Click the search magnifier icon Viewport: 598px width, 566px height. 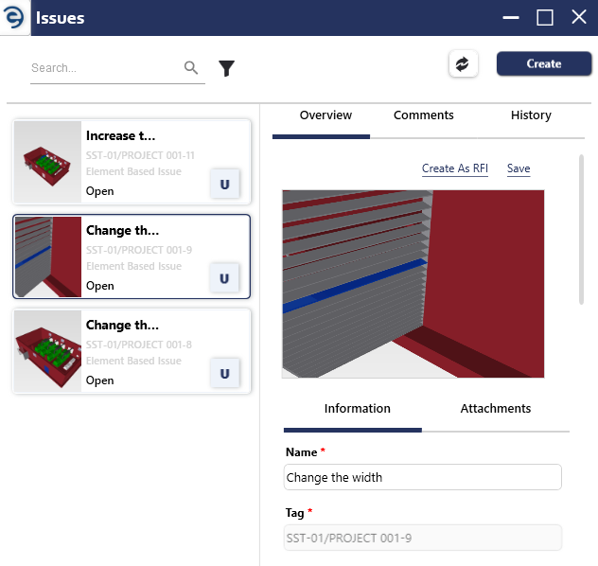pos(191,68)
